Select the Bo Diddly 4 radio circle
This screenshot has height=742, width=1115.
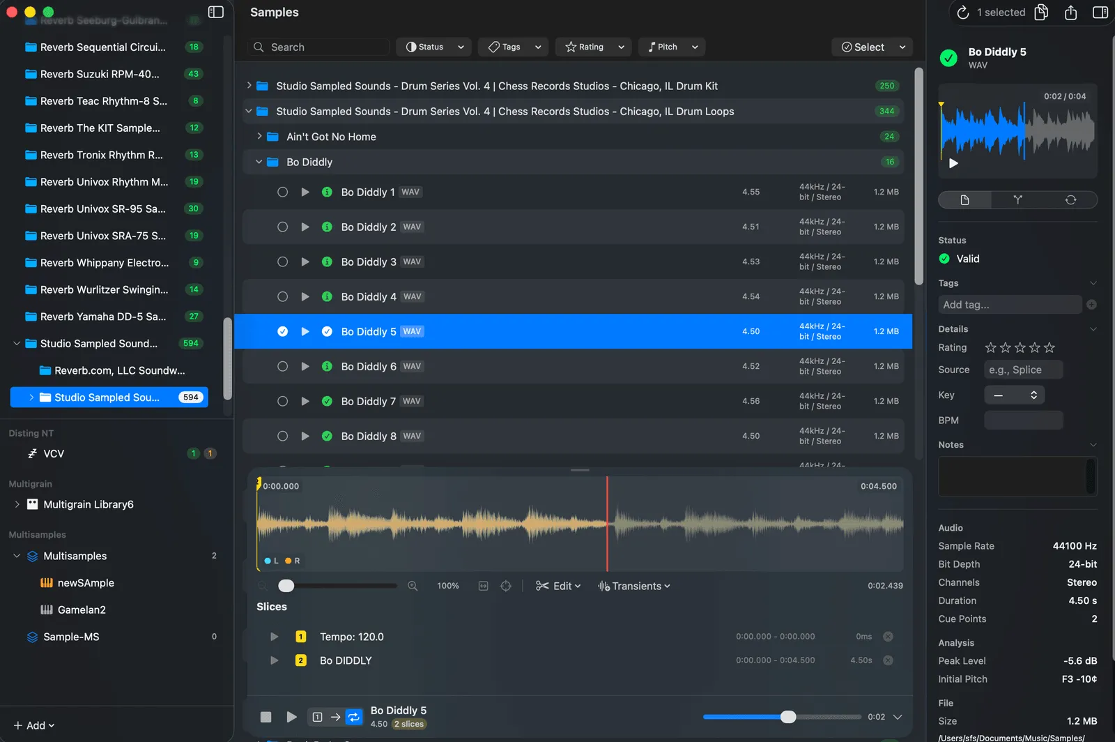click(x=282, y=296)
